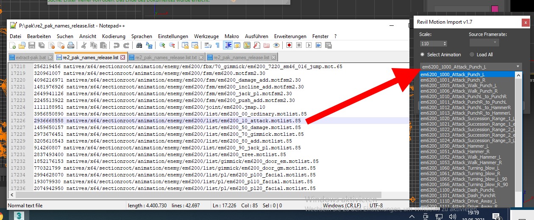The width and height of the screenshot is (534, 220).
Task: Click the Cut scissors icon
Action: tap(83, 45)
